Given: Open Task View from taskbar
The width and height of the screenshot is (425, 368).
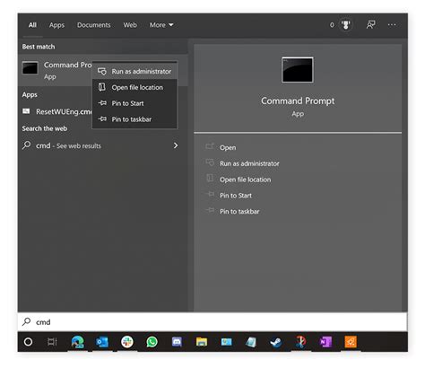Looking at the screenshot, I should (52, 342).
